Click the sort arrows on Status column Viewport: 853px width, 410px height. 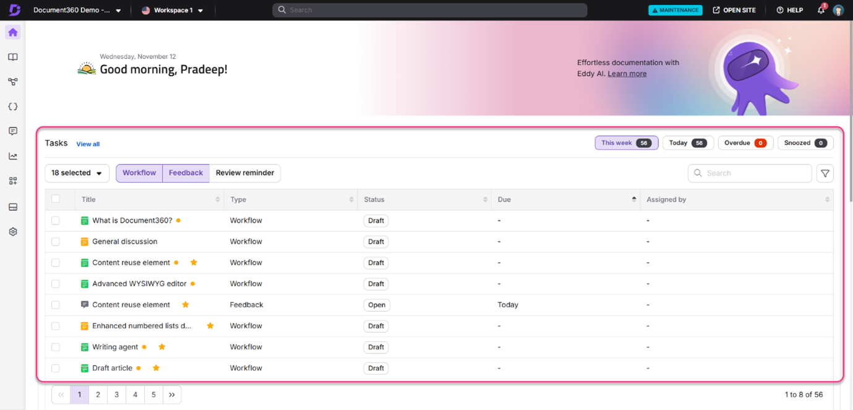tap(485, 200)
